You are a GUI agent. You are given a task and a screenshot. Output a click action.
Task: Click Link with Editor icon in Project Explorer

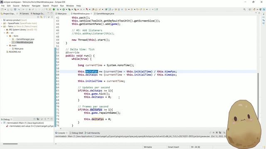tap(41, 17)
